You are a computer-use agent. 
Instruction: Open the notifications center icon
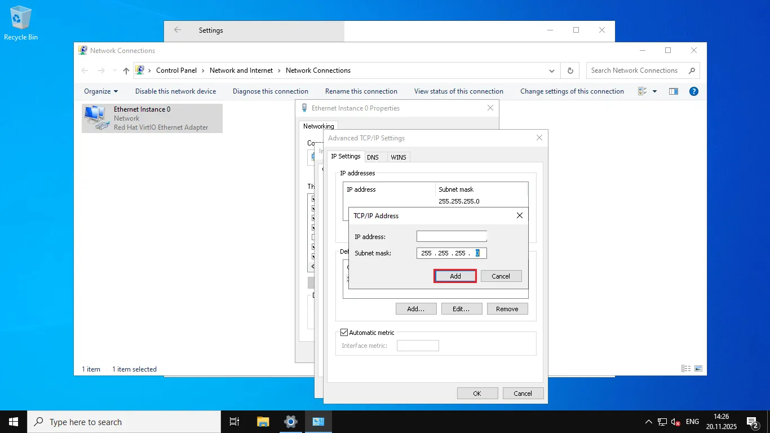[x=752, y=422]
